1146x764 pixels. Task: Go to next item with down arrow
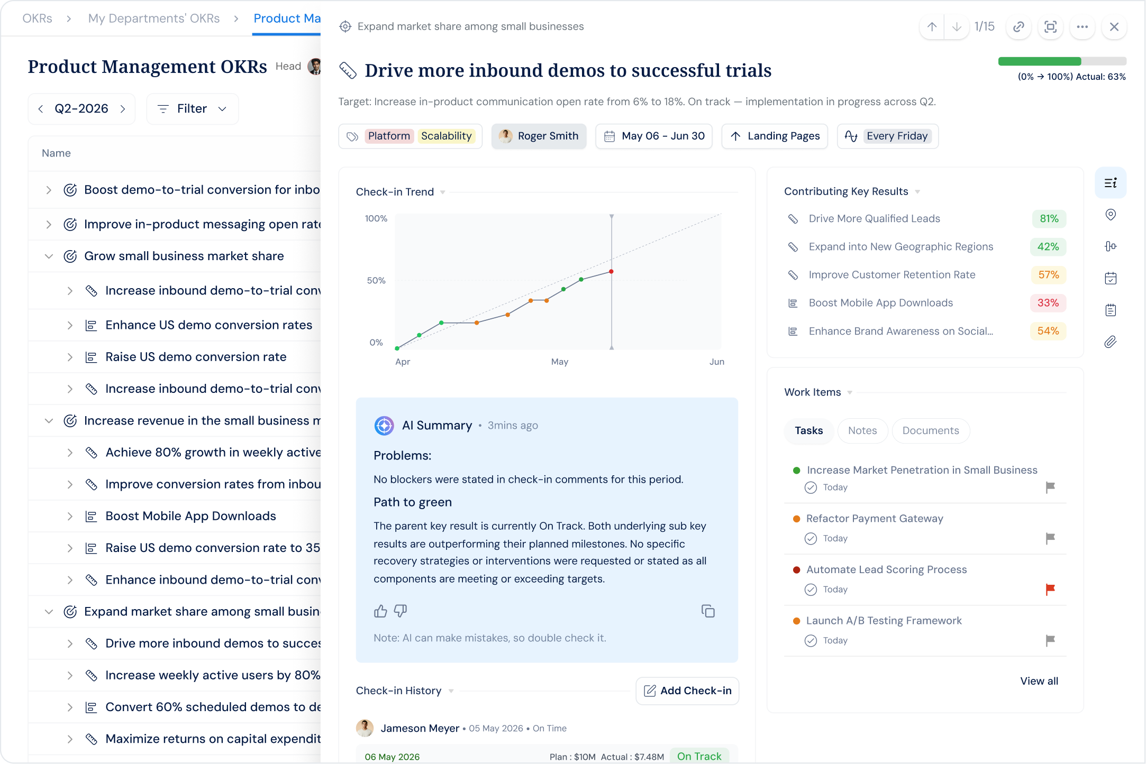point(957,27)
